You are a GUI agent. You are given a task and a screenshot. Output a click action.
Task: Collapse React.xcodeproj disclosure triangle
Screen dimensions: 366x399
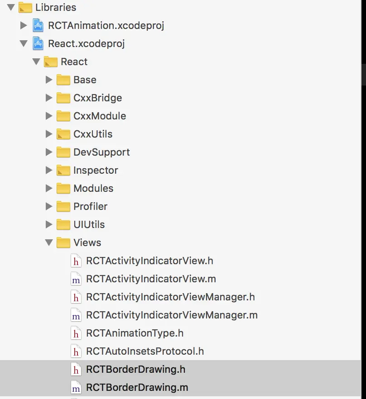[x=24, y=43]
